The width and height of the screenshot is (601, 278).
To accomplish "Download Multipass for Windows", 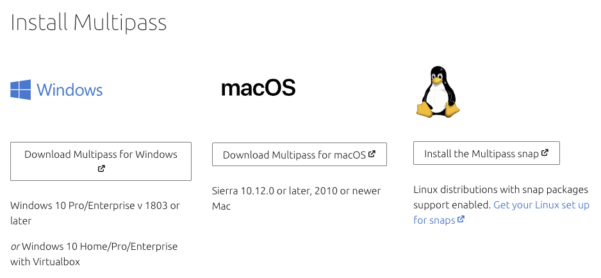I will pos(101,162).
